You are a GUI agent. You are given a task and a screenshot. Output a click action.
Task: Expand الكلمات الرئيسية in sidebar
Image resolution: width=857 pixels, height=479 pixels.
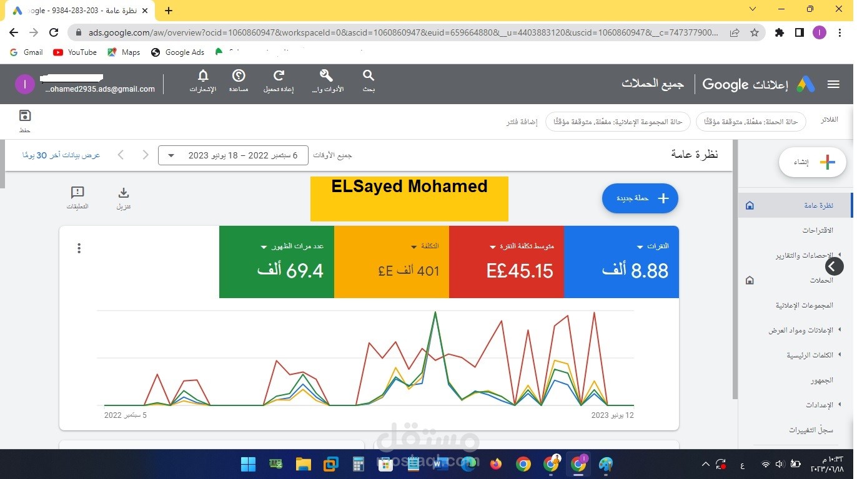point(840,355)
